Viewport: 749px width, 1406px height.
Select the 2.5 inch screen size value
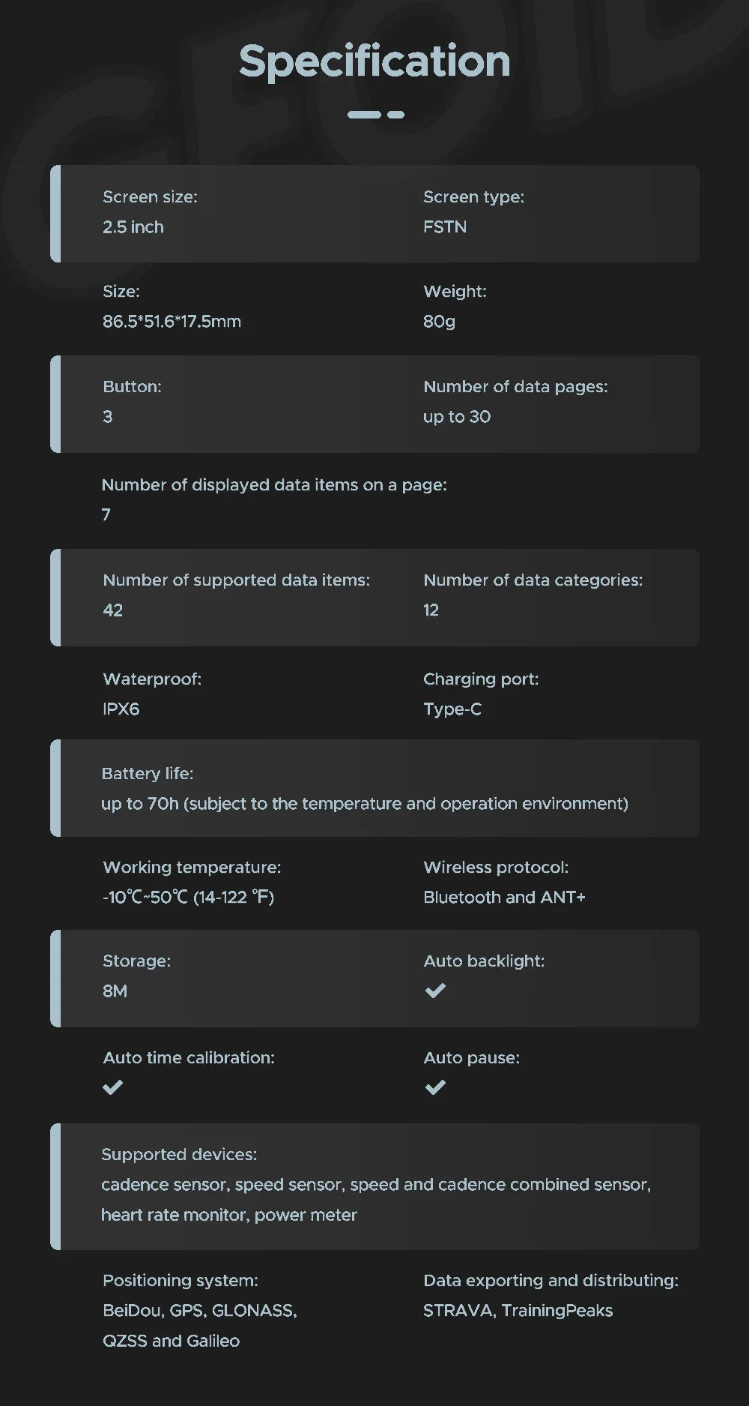click(133, 227)
